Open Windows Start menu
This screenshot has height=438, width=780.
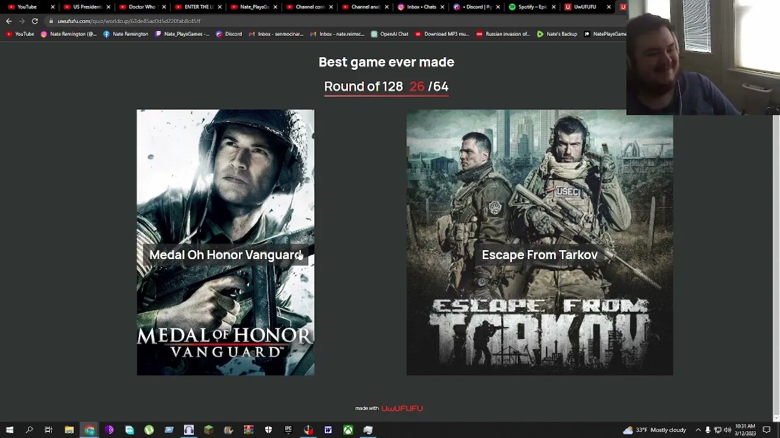tap(9, 430)
